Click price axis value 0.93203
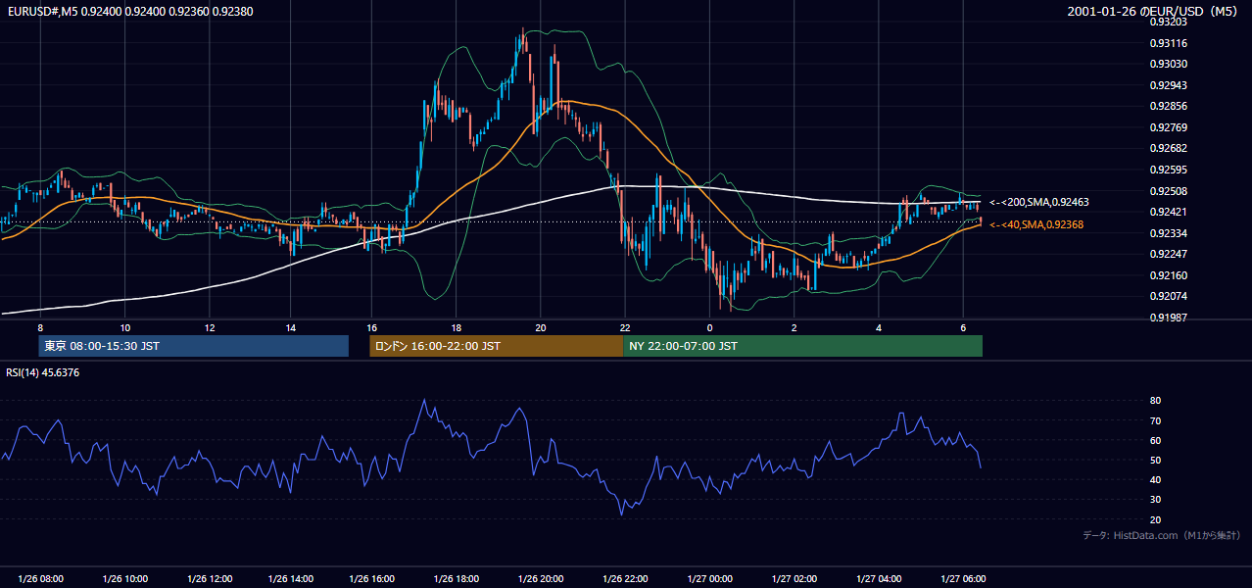The image size is (1252, 588). (1169, 22)
